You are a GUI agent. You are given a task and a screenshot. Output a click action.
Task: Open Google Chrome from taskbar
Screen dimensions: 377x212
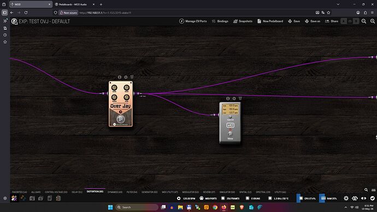point(215,207)
